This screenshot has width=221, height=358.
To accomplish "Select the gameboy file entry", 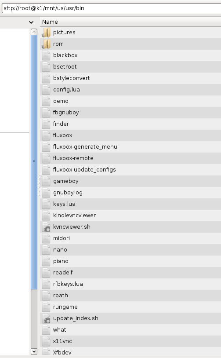I will [130, 181].
